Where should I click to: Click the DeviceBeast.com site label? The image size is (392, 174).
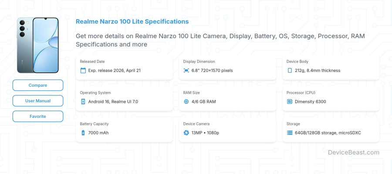tap(354, 152)
